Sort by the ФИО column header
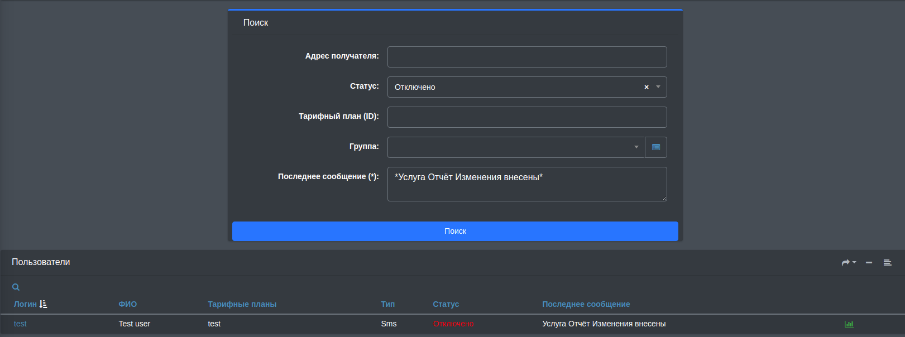Viewport: 905px width, 337px height. tap(127, 304)
